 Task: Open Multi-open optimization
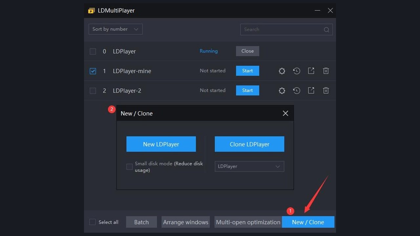248,222
